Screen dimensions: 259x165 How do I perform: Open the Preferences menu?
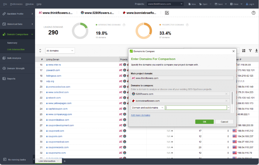[16, 4]
